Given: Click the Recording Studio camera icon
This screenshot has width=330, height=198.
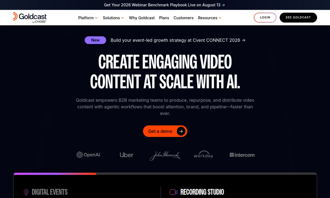Looking at the screenshot, I should pos(174,192).
